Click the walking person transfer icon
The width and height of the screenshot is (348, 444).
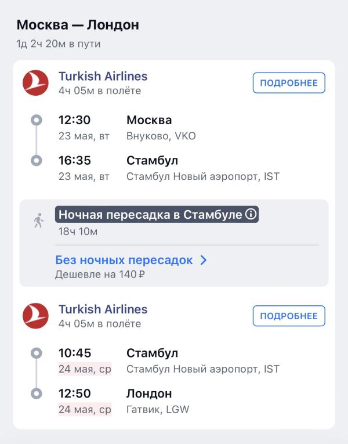pos(39,221)
